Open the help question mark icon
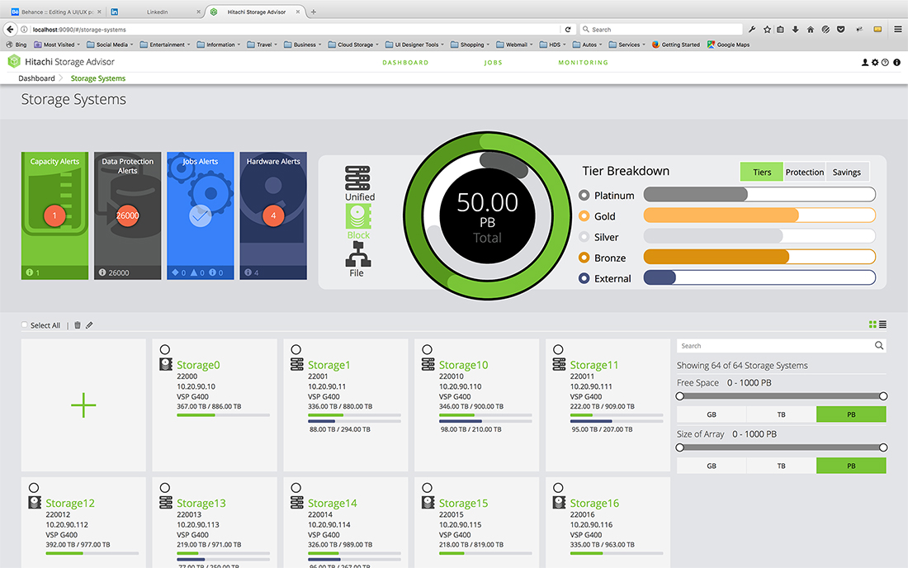 coord(885,63)
